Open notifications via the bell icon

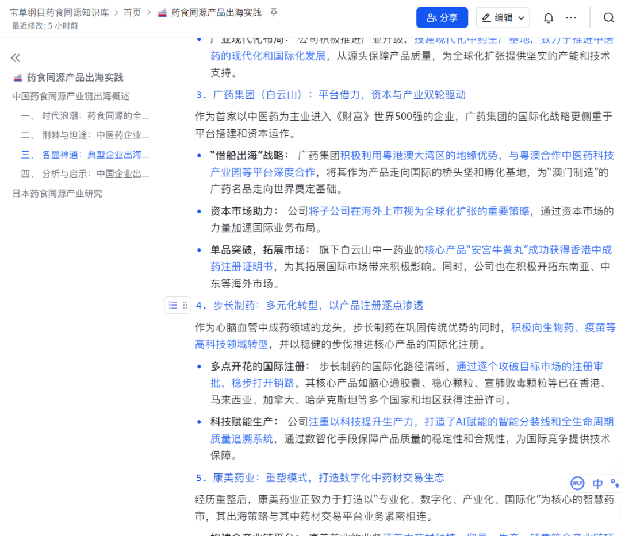point(549,18)
